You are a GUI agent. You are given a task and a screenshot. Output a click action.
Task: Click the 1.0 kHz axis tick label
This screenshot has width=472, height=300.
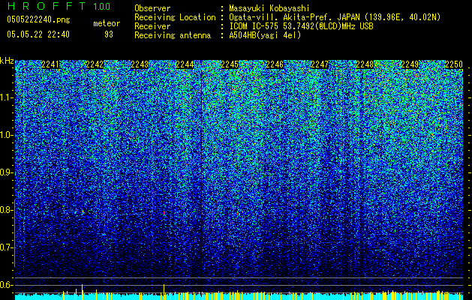7,135
